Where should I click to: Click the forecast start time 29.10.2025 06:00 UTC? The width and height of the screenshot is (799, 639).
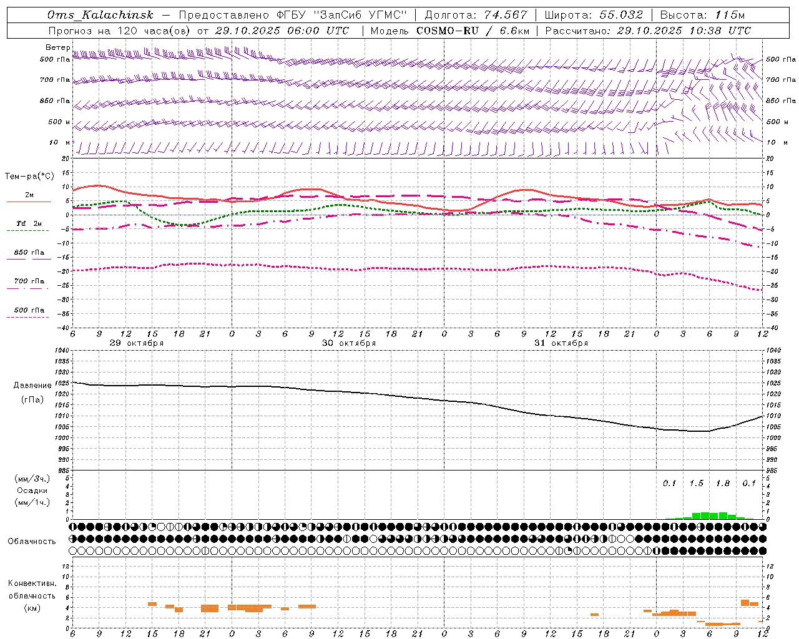click(x=282, y=31)
